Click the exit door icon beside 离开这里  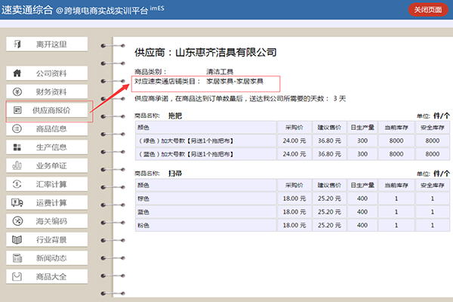tap(17, 44)
